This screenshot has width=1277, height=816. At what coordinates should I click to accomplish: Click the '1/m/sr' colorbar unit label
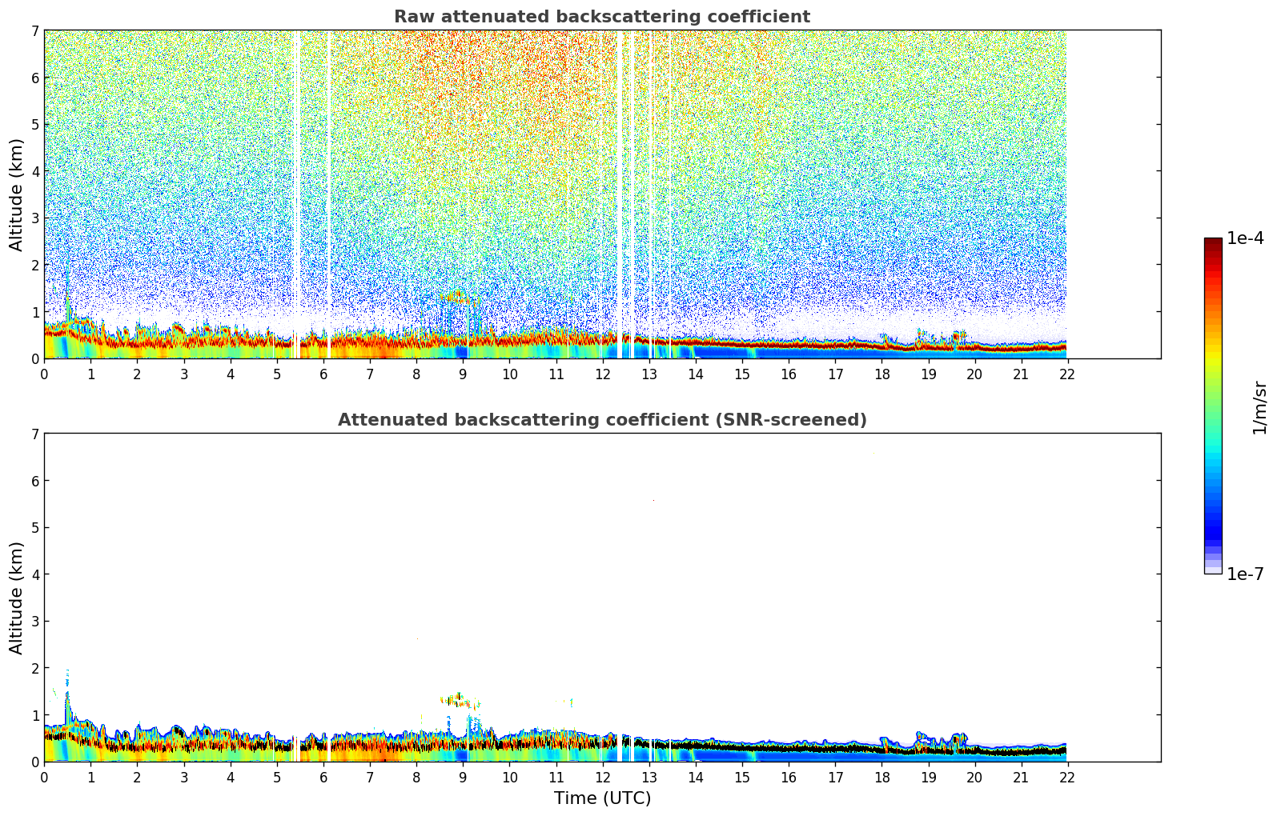pos(1259,406)
